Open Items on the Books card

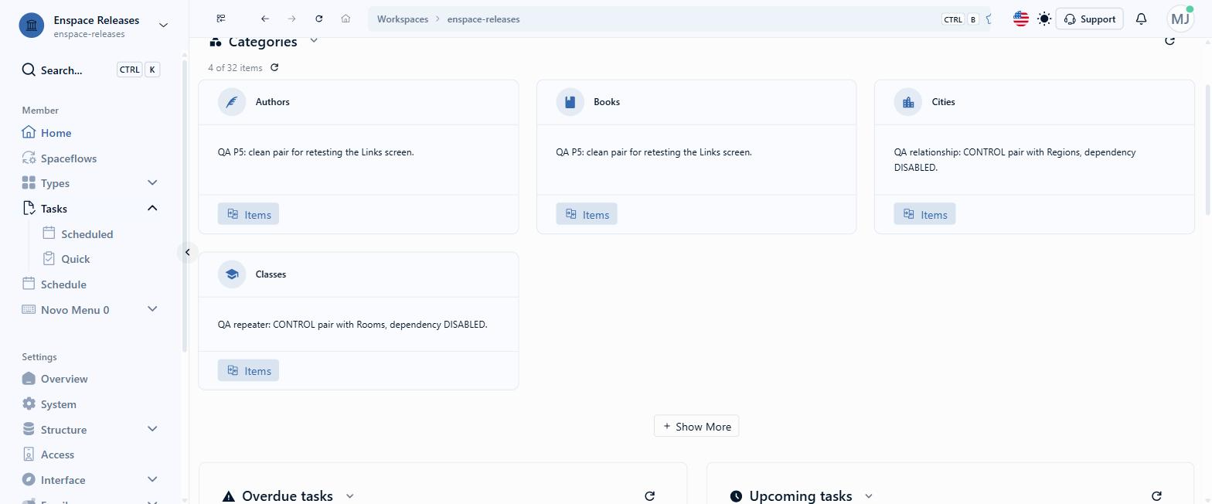587,214
